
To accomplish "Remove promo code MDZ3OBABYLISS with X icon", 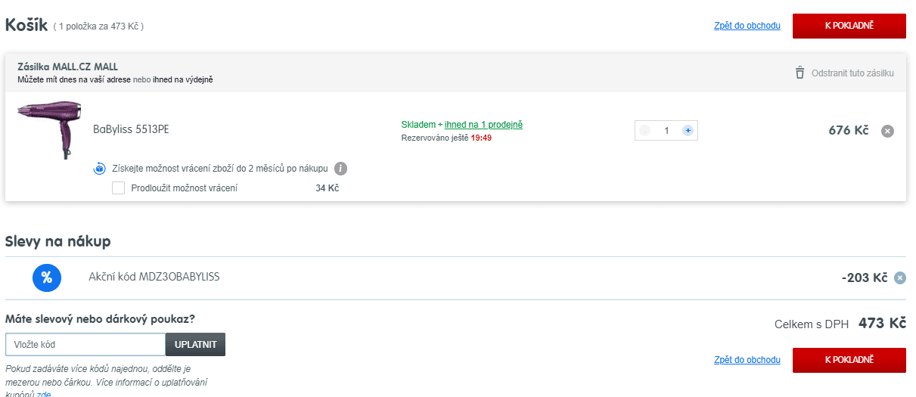I will coord(899,278).
